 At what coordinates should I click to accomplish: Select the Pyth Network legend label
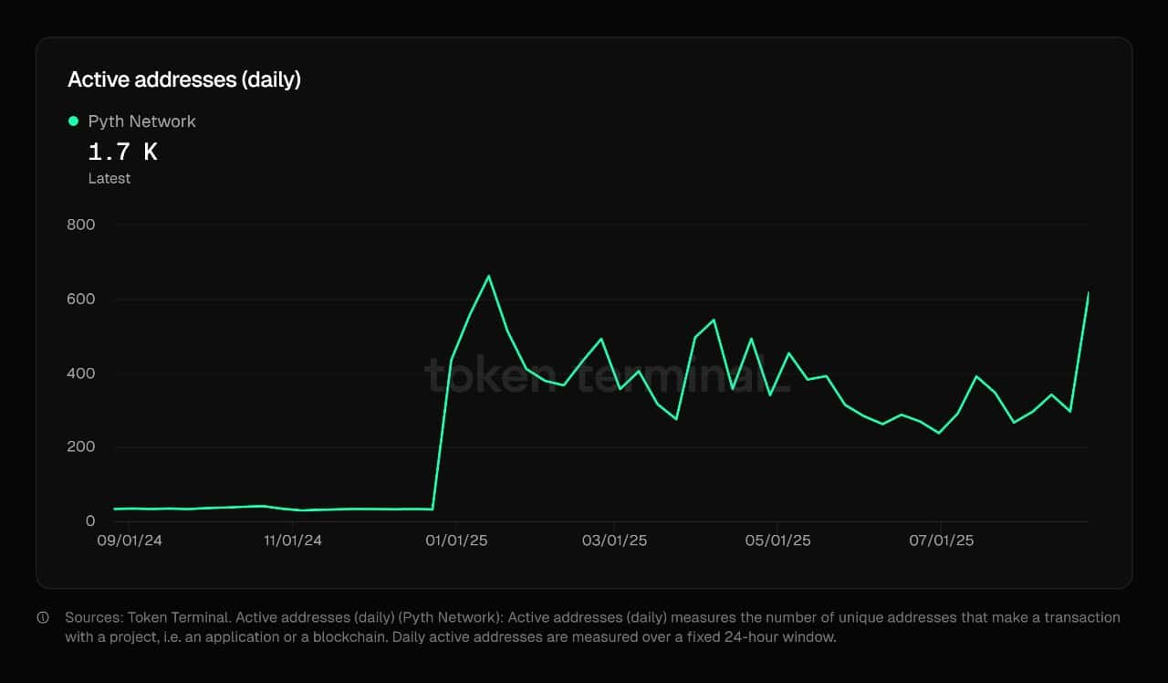[141, 121]
